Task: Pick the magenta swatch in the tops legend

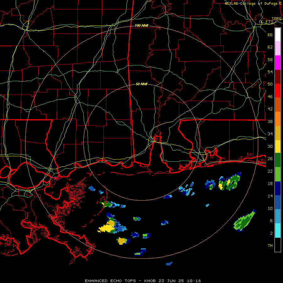Action: click(x=278, y=63)
